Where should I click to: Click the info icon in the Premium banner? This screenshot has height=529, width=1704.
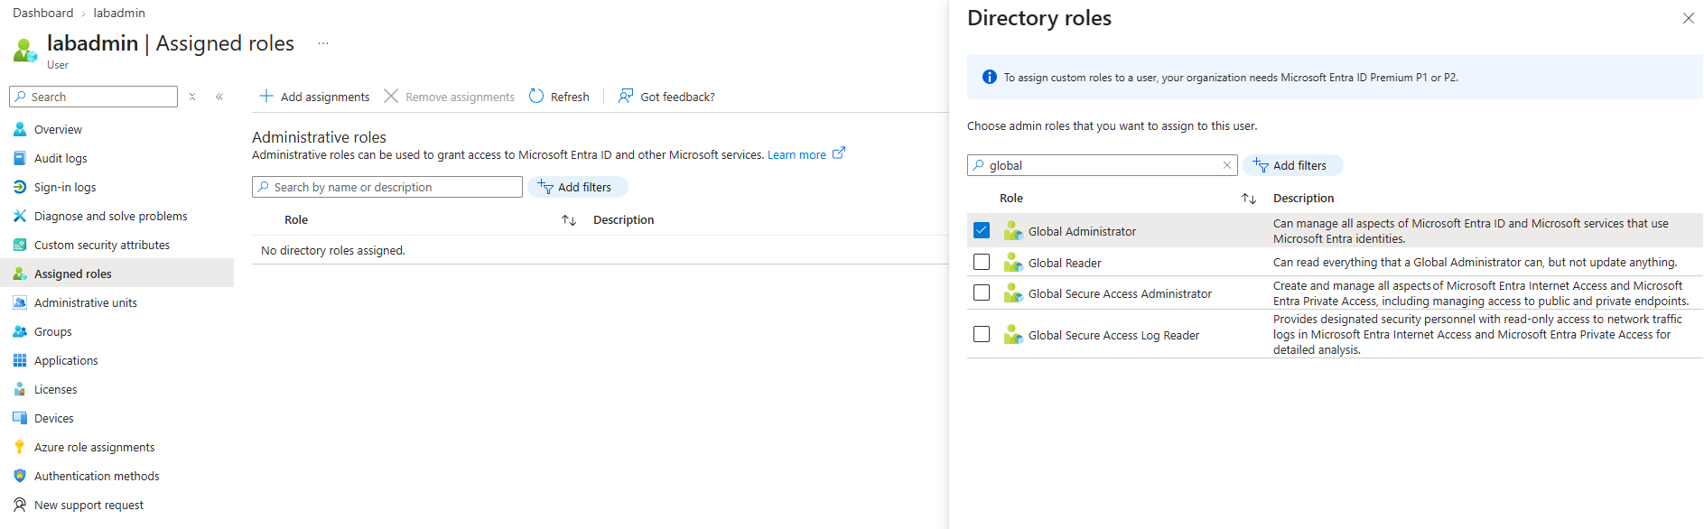(x=990, y=77)
